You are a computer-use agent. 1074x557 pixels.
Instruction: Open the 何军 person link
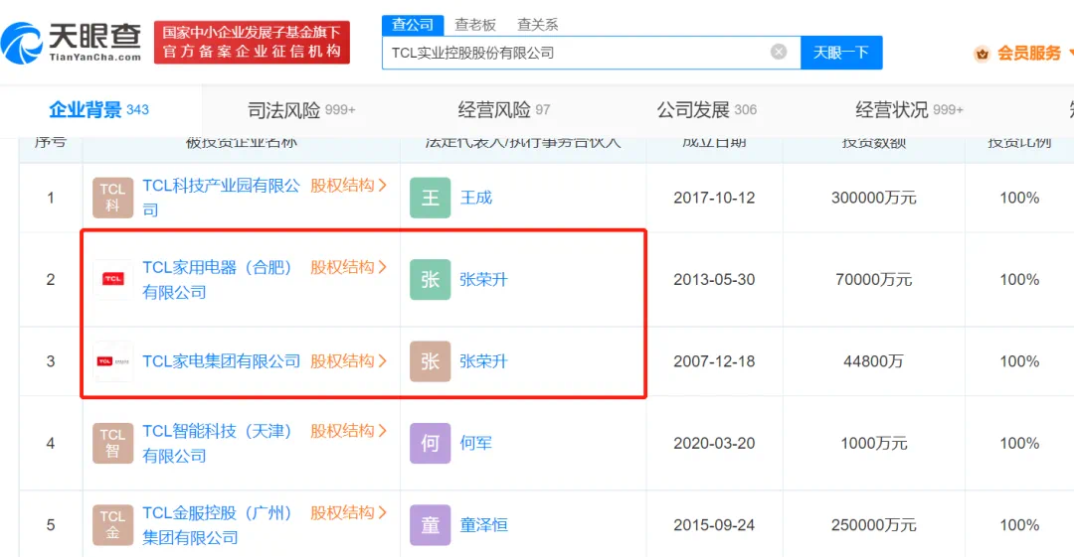[476, 443]
